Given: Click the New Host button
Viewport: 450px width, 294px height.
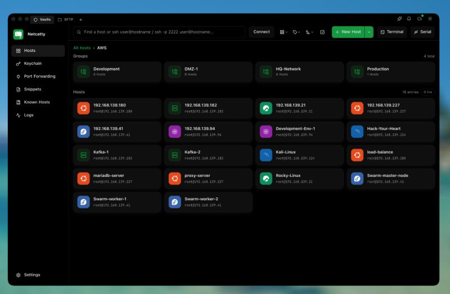Looking at the screenshot, I should [x=348, y=32].
